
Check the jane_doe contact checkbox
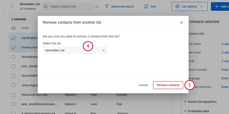(x=13, y=104)
